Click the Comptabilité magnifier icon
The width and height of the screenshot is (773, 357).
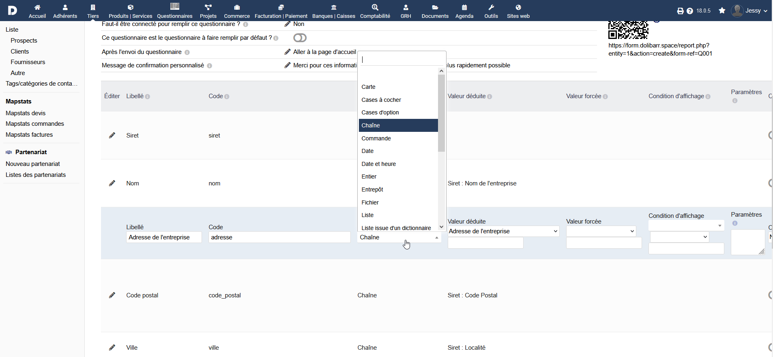375,7
